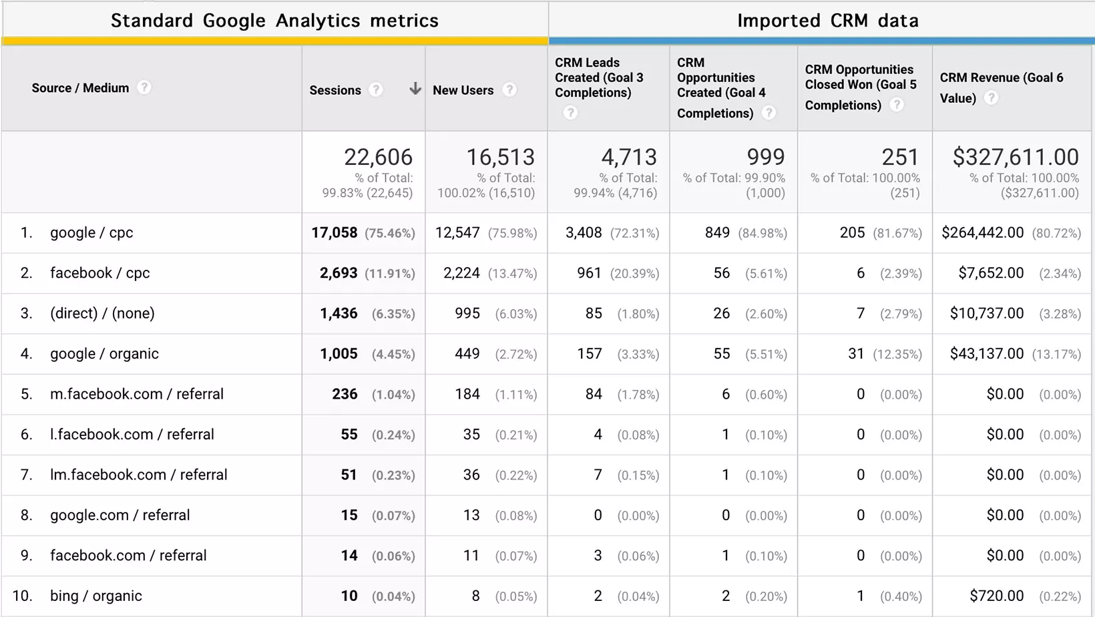Sort the table by New Users column
This screenshot has width=1095, height=617.
[463, 89]
